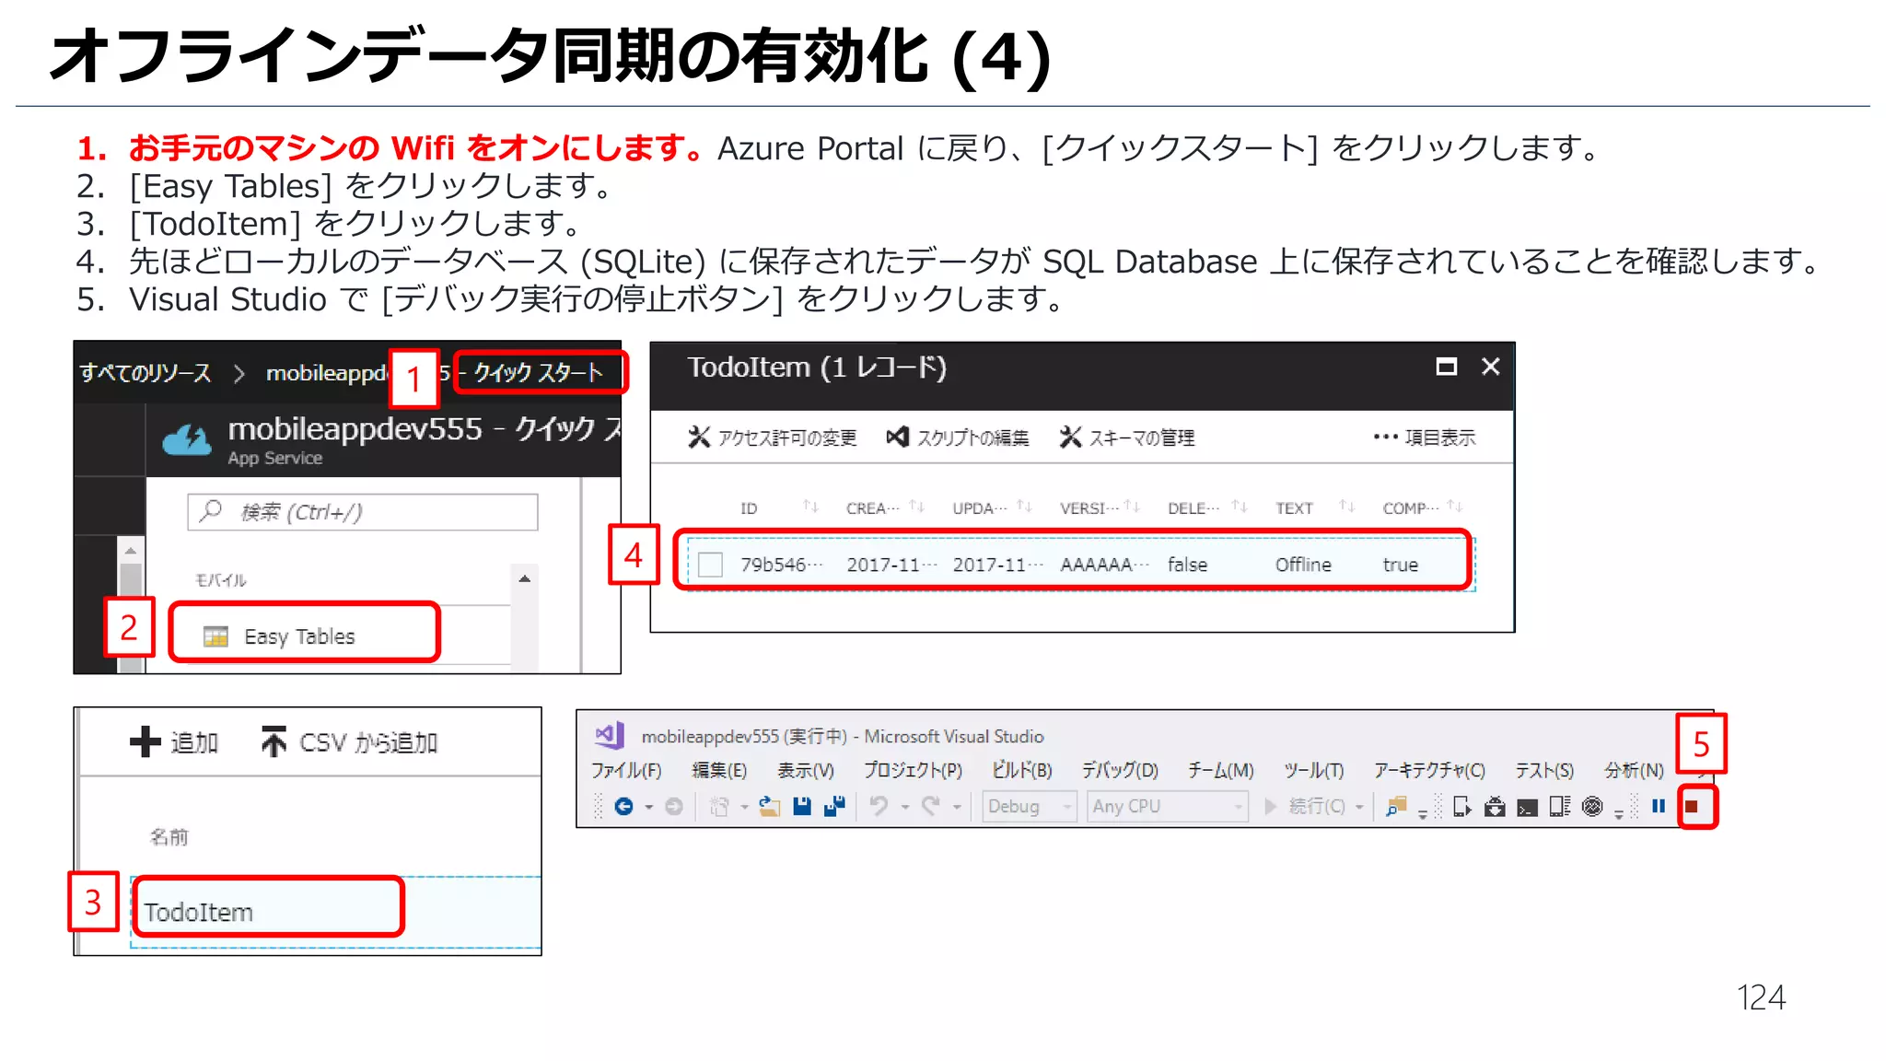Open the デバッグ(D) menu
The image size is (1886, 1061).
click(x=1120, y=770)
